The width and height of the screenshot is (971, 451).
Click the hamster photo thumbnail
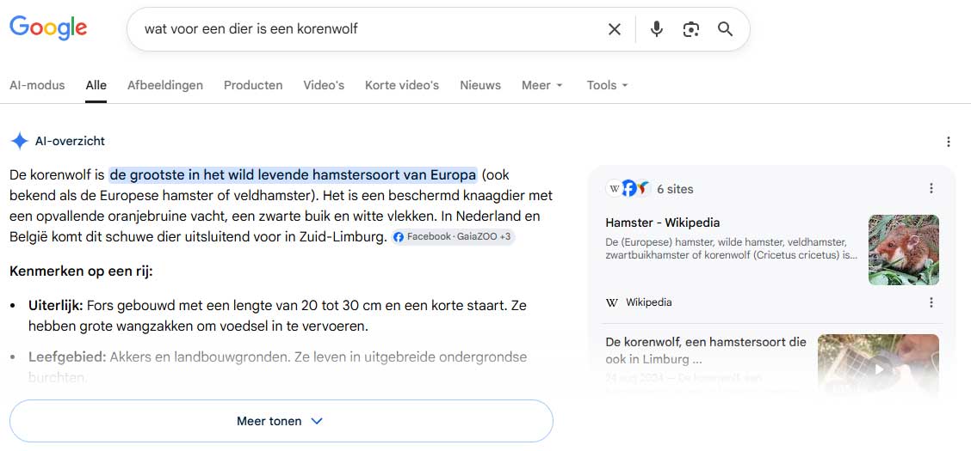[x=904, y=250]
